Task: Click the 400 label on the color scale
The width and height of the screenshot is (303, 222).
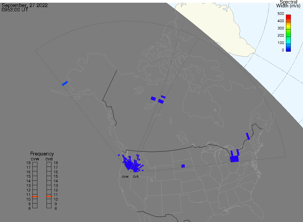Action: tap(281, 21)
